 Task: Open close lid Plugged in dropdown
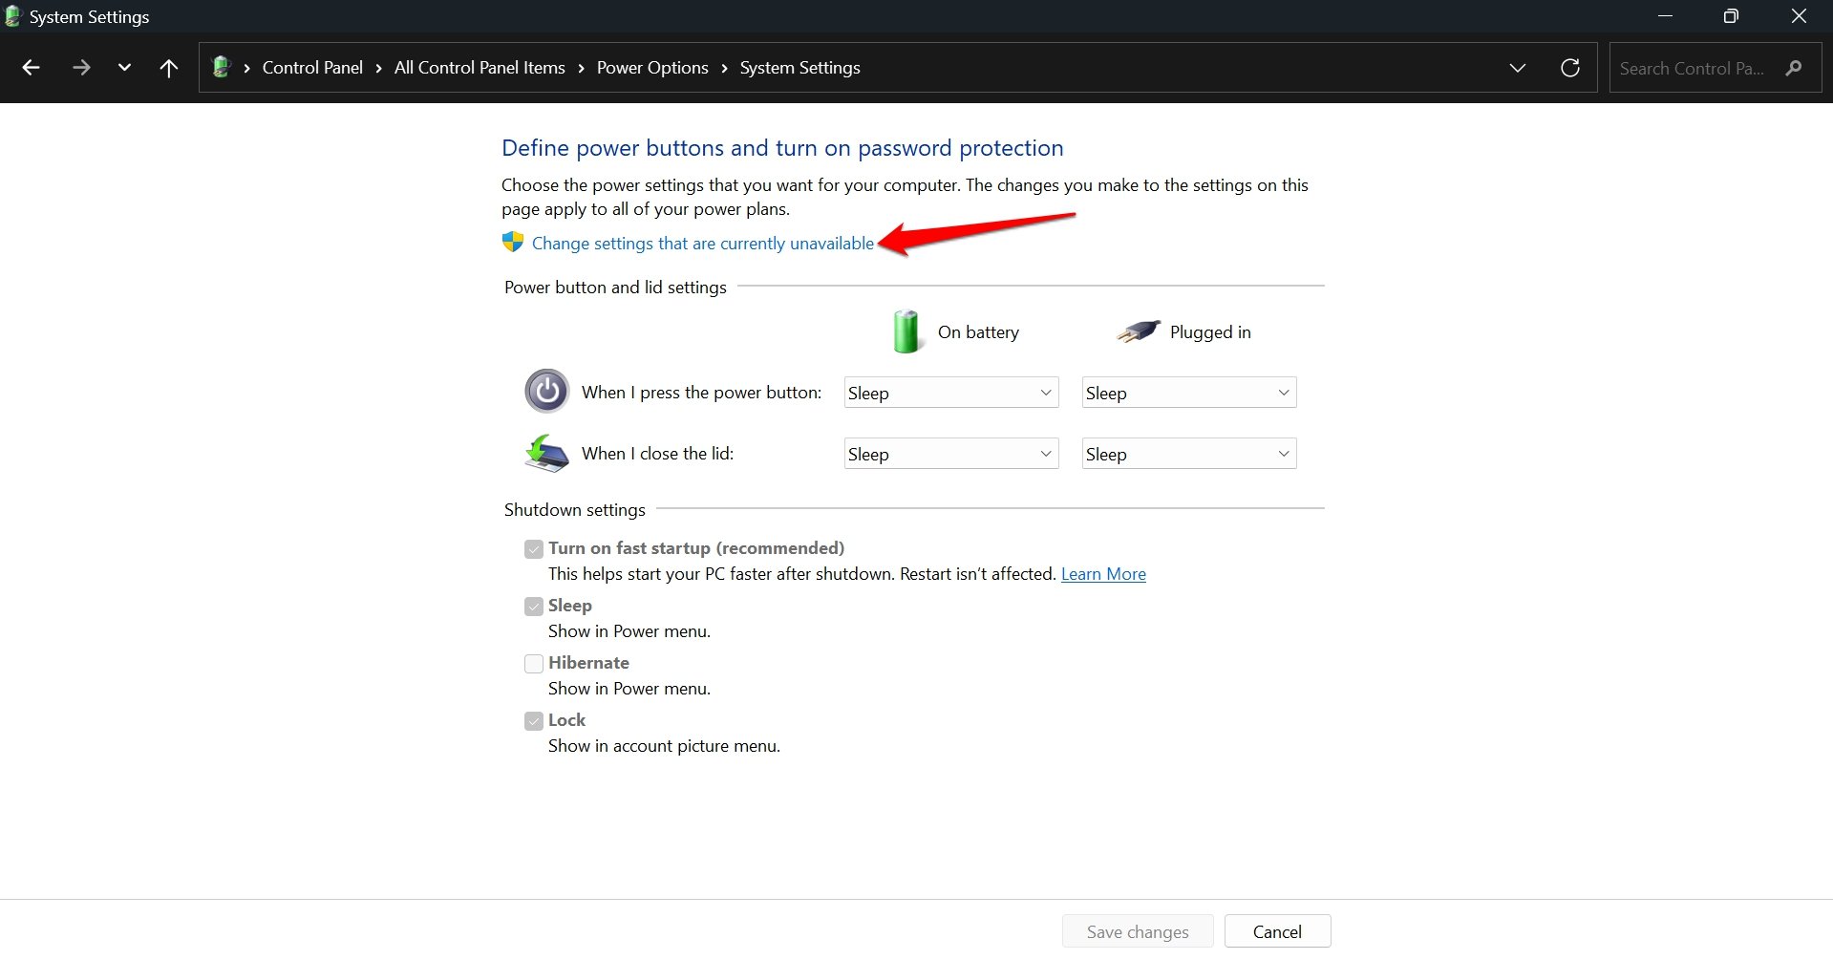1189,454
